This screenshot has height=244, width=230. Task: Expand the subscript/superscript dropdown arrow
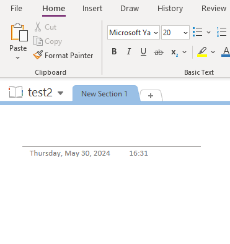pyautogui.click(x=185, y=52)
